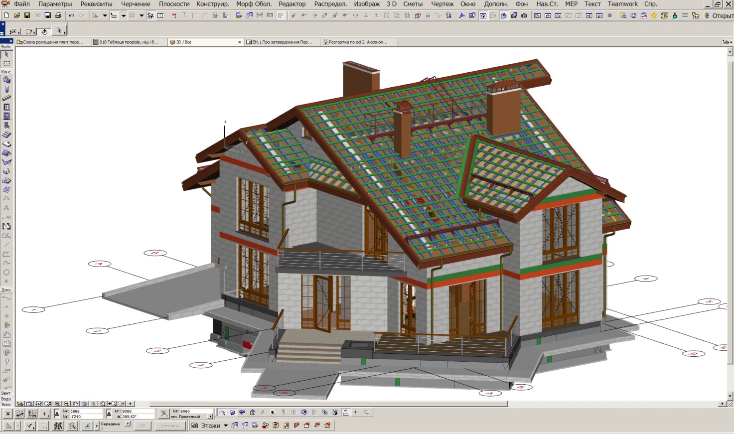Select the Arrow tool in the toolbox

(6, 54)
